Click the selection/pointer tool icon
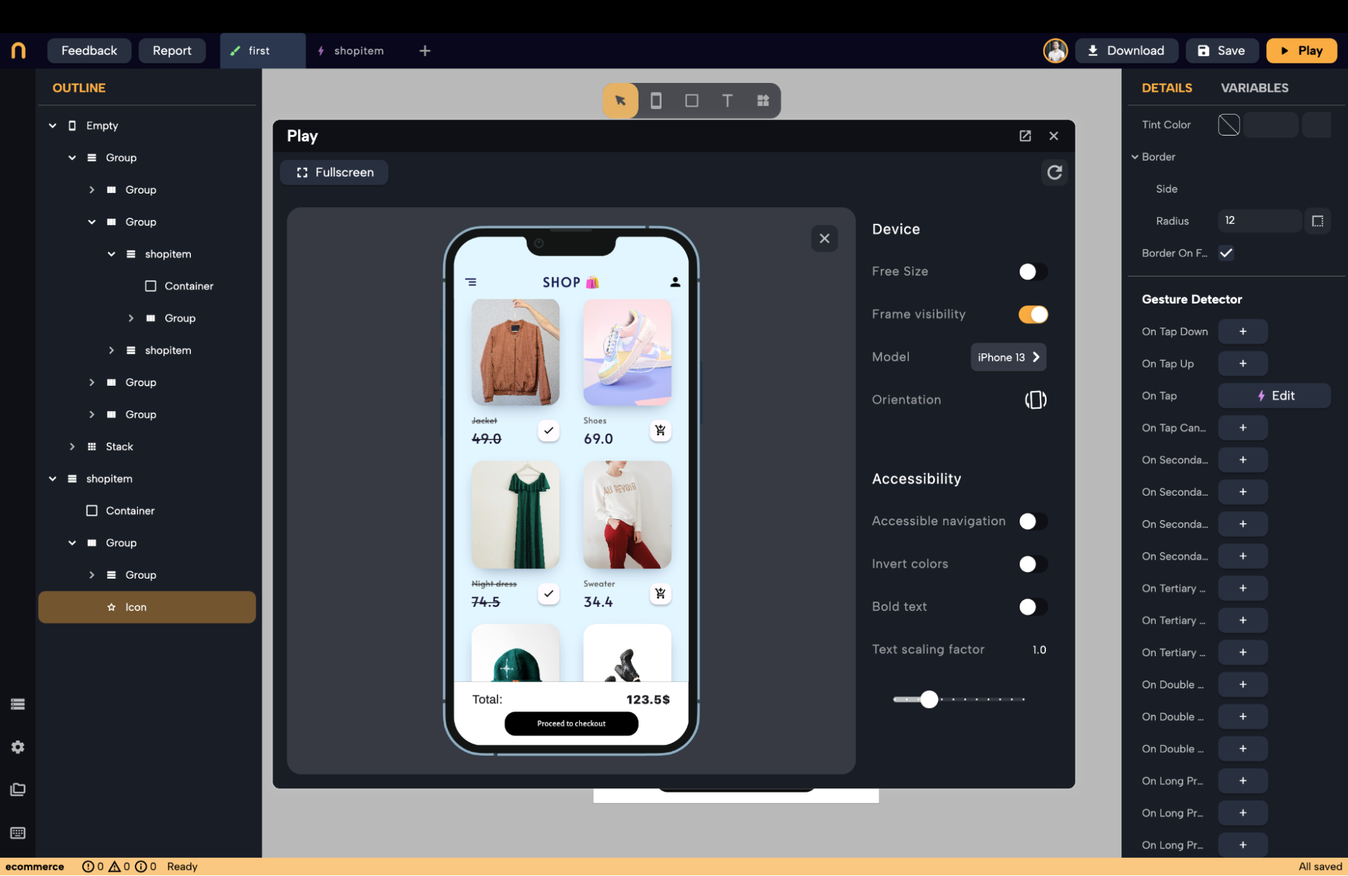Screen dimensions: 1348x876 pyautogui.click(x=621, y=100)
